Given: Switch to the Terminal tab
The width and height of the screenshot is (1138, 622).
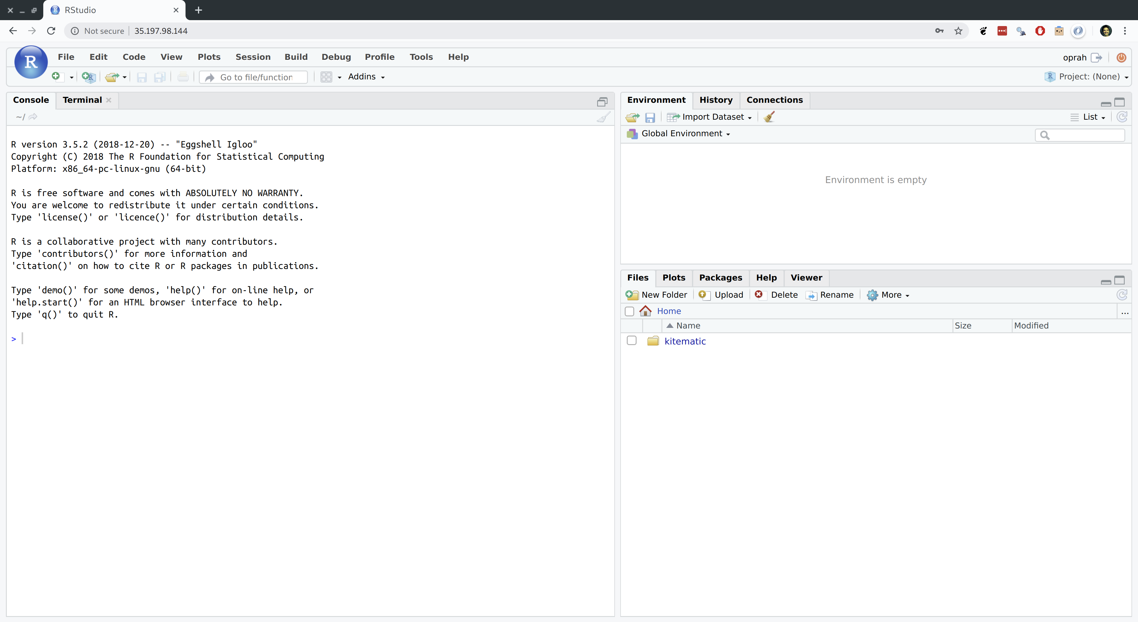Looking at the screenshot, I should pyautogui.click(x=82, y=100).
